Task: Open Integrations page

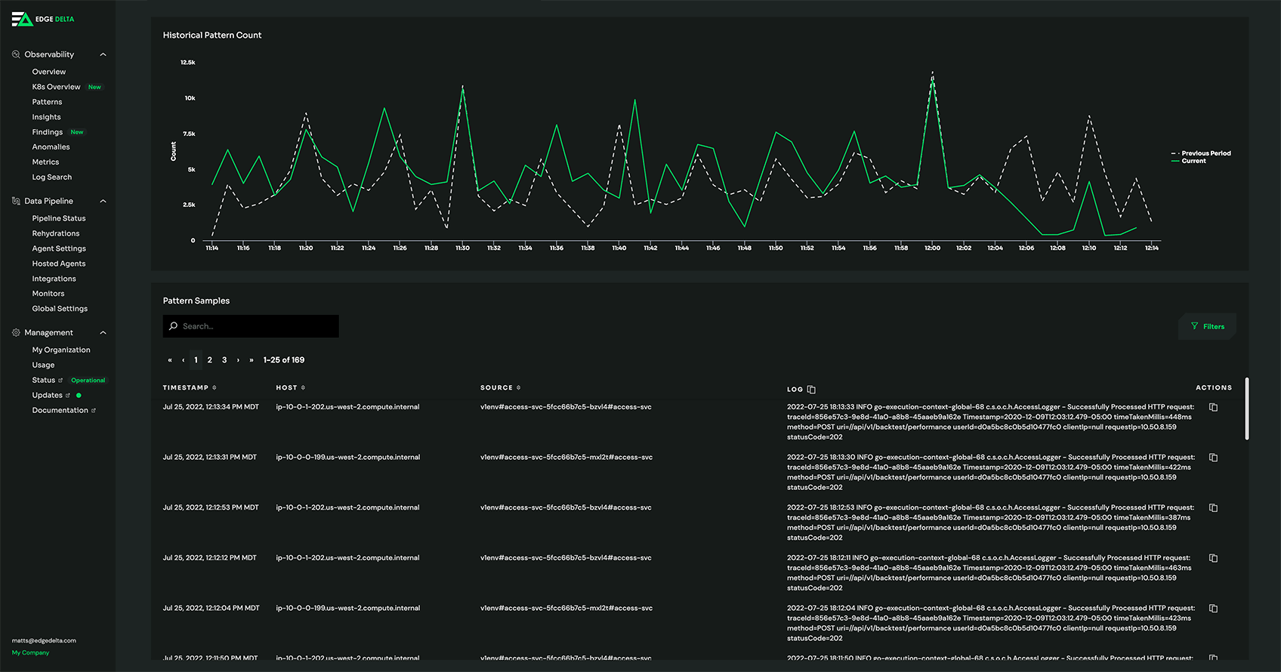Action: (54, 279)
